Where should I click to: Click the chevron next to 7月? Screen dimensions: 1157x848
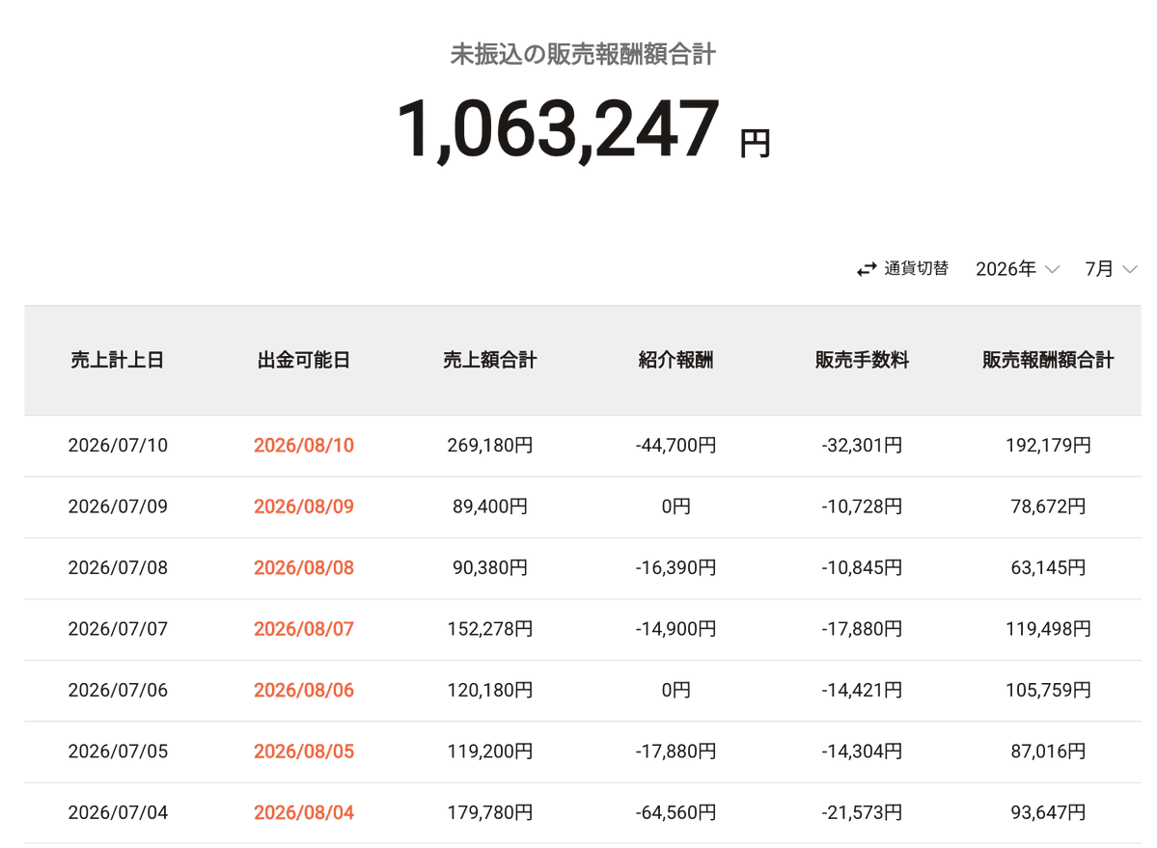1130,269
